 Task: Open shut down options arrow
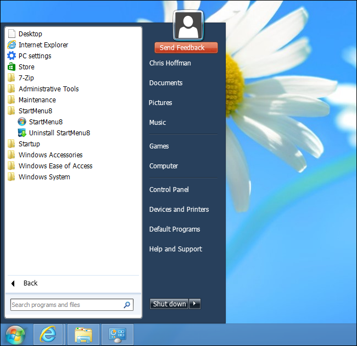tap(194, 304)
